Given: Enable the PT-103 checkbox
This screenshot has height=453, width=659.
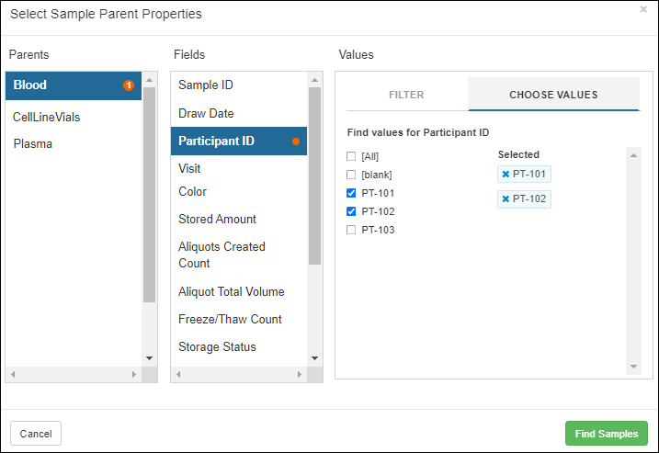Looking at the screenshot, I should pos(351,230).
